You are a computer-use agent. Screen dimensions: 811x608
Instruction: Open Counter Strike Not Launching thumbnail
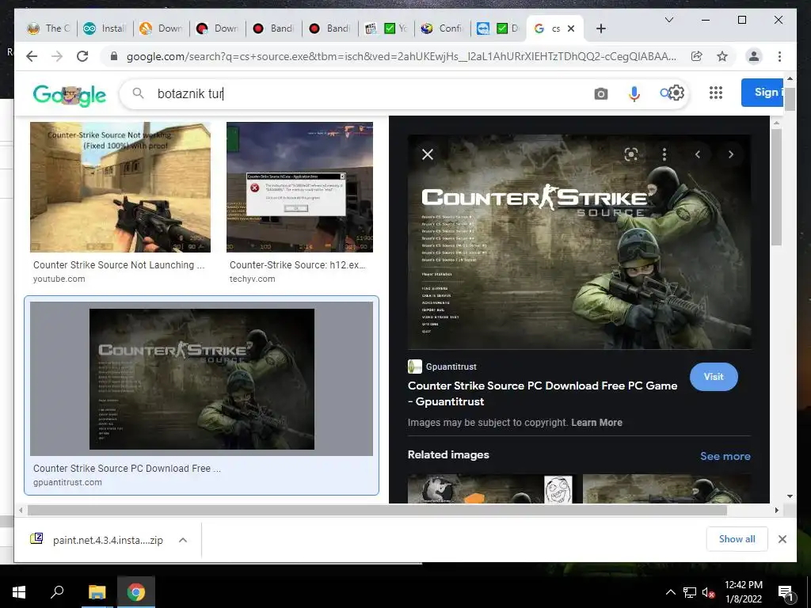120,187
